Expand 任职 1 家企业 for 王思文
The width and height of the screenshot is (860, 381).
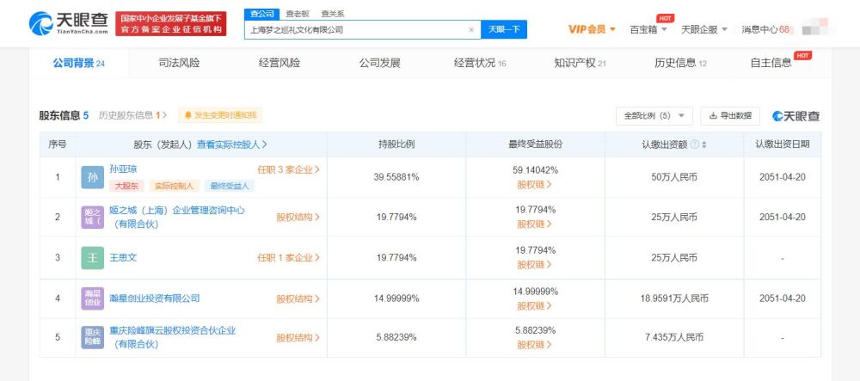[x=288, y=257]
